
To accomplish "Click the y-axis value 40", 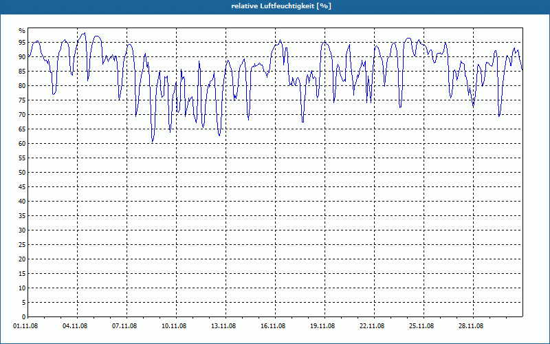I will 22,201.
